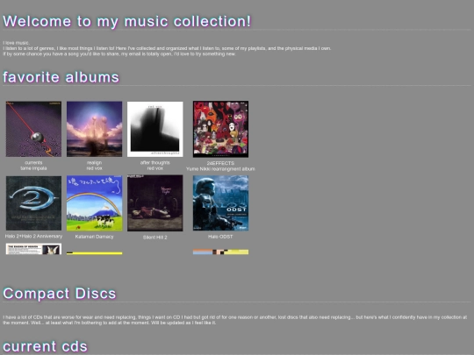Click the '24EFFECTS' caption text
This screenshot has width=474, height=355.
click(220, 163)
